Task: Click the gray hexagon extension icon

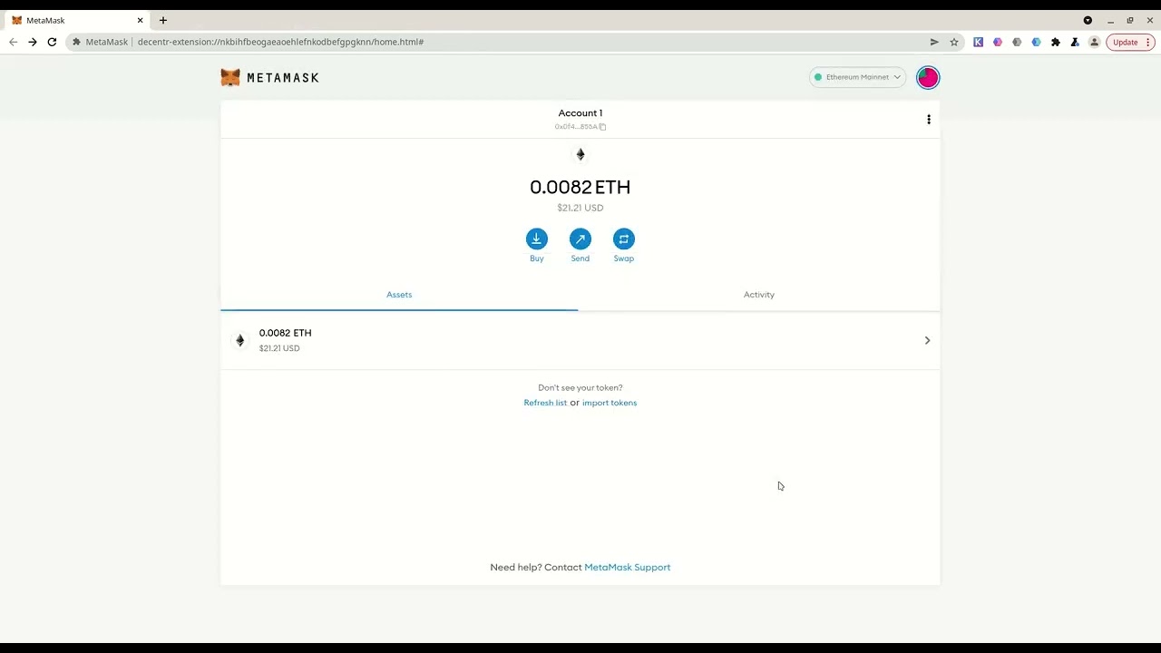Action: [x=1017, y=42]
